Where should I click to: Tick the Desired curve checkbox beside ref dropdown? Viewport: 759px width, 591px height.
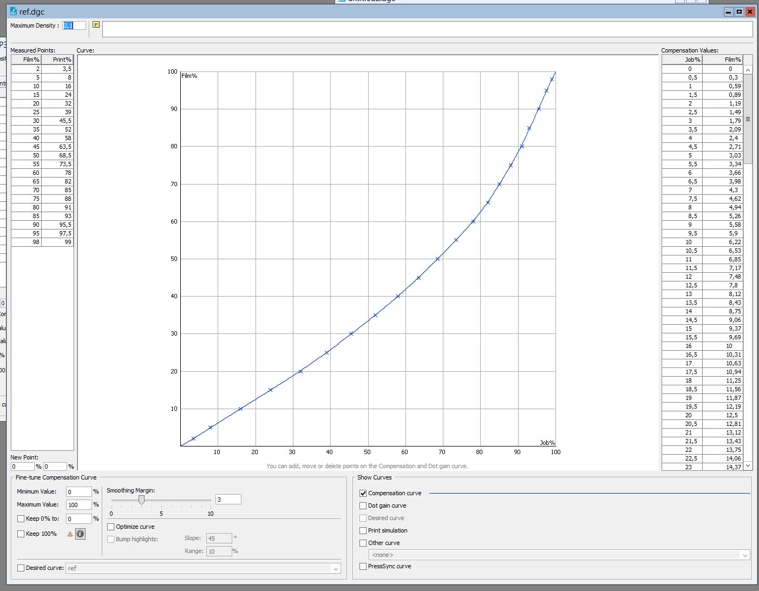(x=21, y=568)
